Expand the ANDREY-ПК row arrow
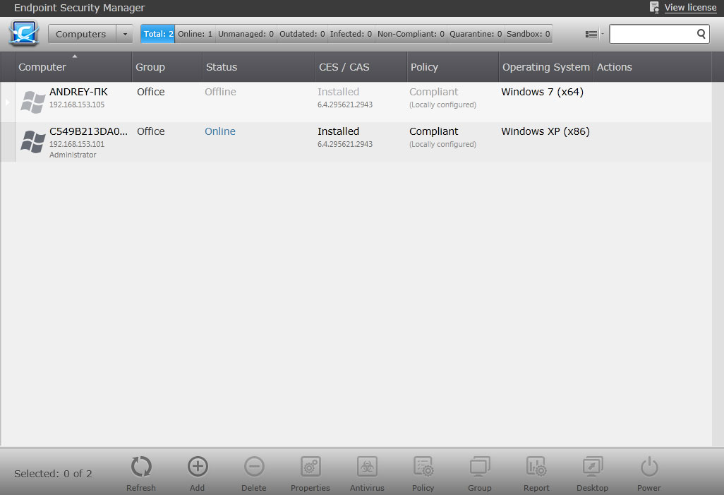The image size is (724, 495). (x=7, y=102)
